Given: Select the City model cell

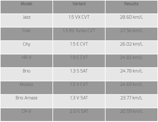Looking at the screenshot, I should [26, 47].
